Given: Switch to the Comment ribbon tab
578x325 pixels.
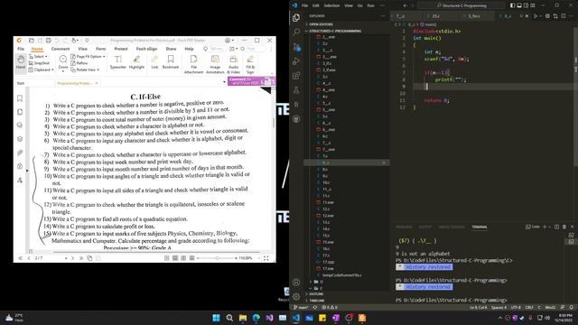Looking at the screenshot, I should click(61, 49).
